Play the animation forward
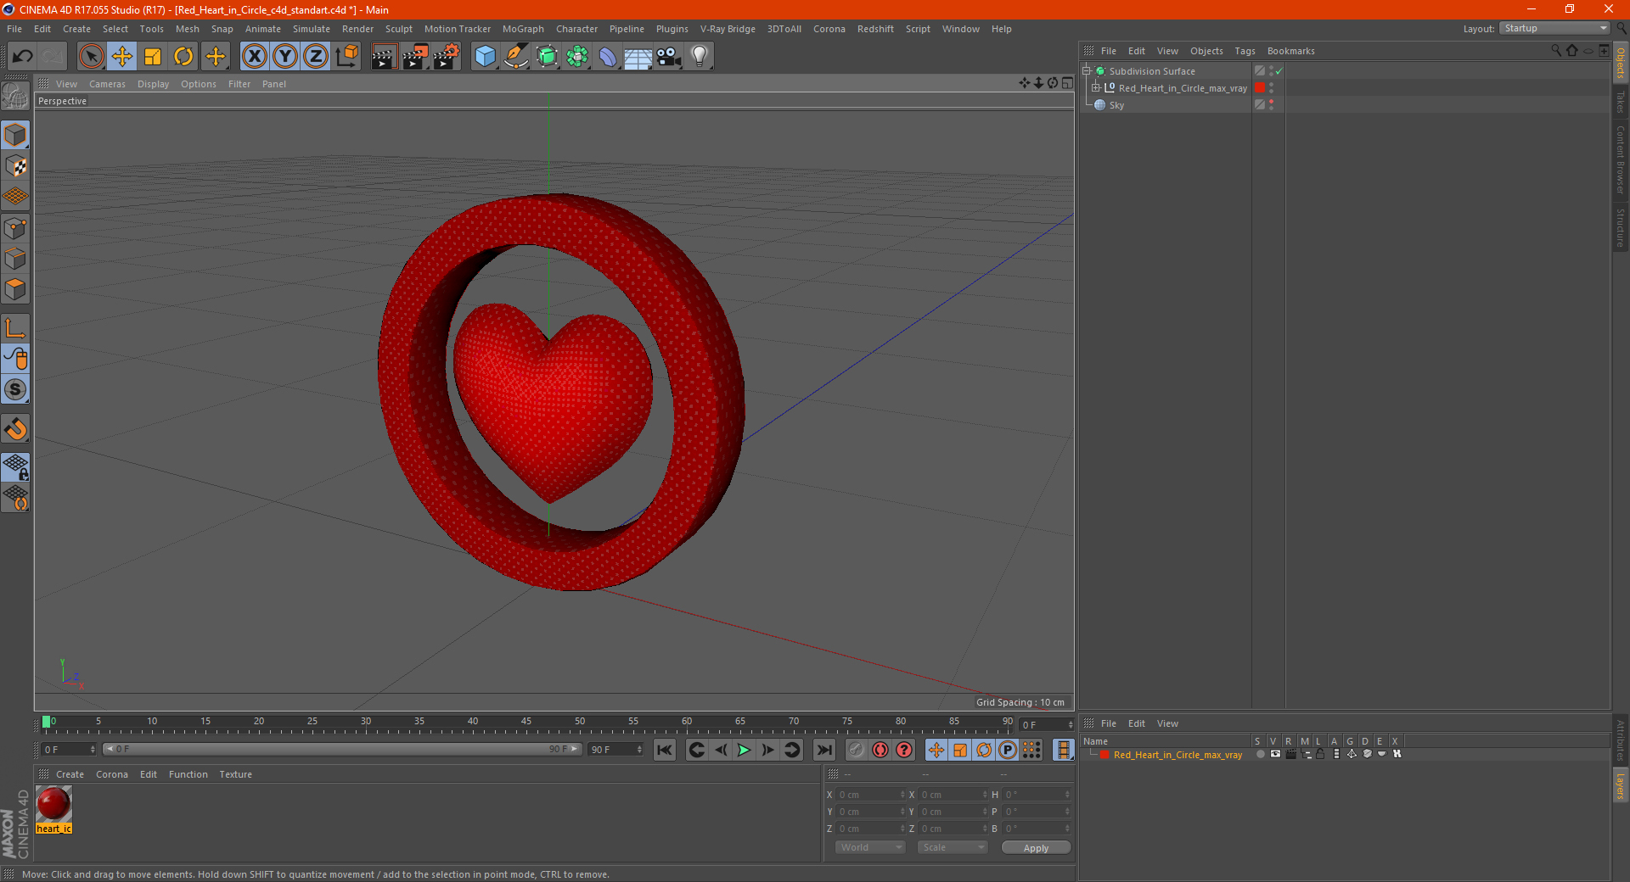1630x882 pixels. point(744,750)
